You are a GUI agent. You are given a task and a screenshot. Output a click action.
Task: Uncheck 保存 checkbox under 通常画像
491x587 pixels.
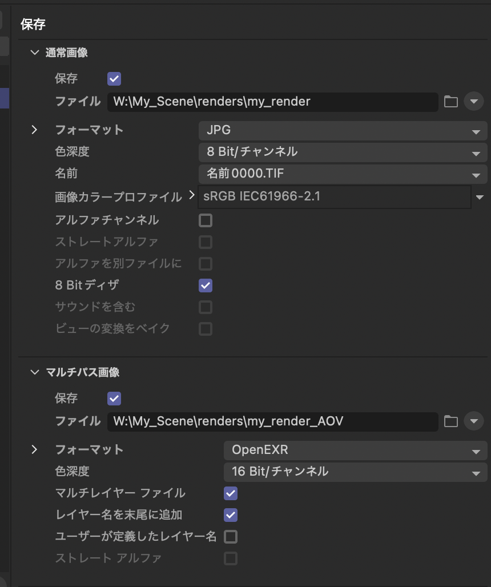click(114, 79)
